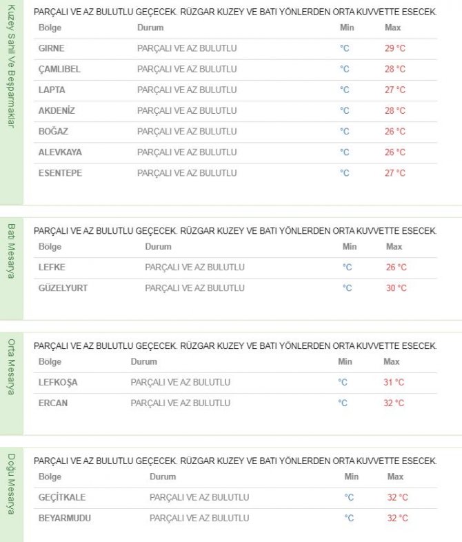This screenshot has width=462, height=542.
Task: Click the GÜZELYURT region name
Action: [x=63, y=288]
